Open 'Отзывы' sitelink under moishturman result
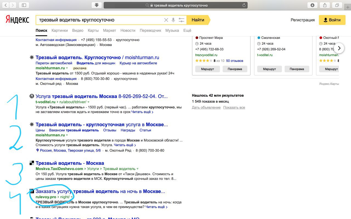 click(x=110, y=130)
